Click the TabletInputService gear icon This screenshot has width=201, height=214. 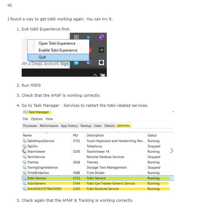pos(24,141)
